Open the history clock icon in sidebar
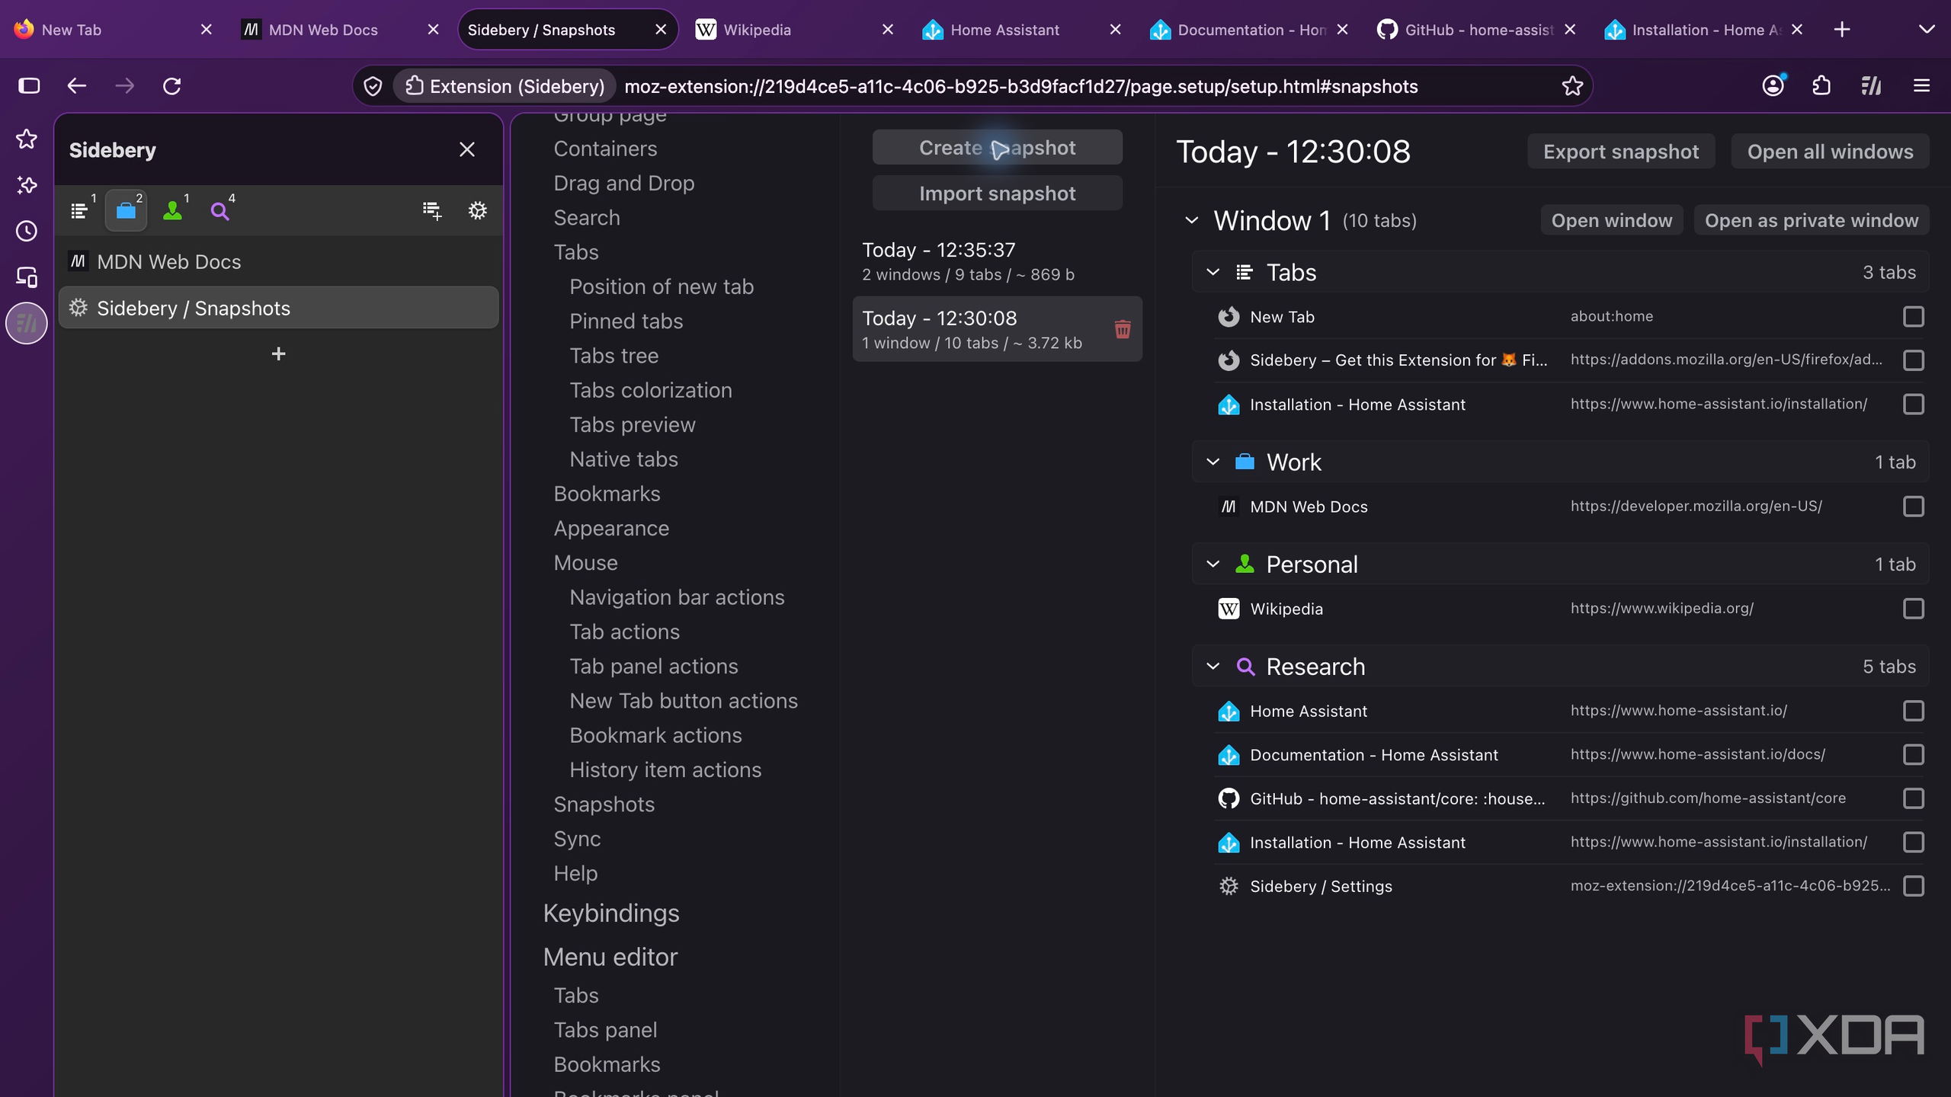The image size is (1951, 1097). click(x=27, y=231)
